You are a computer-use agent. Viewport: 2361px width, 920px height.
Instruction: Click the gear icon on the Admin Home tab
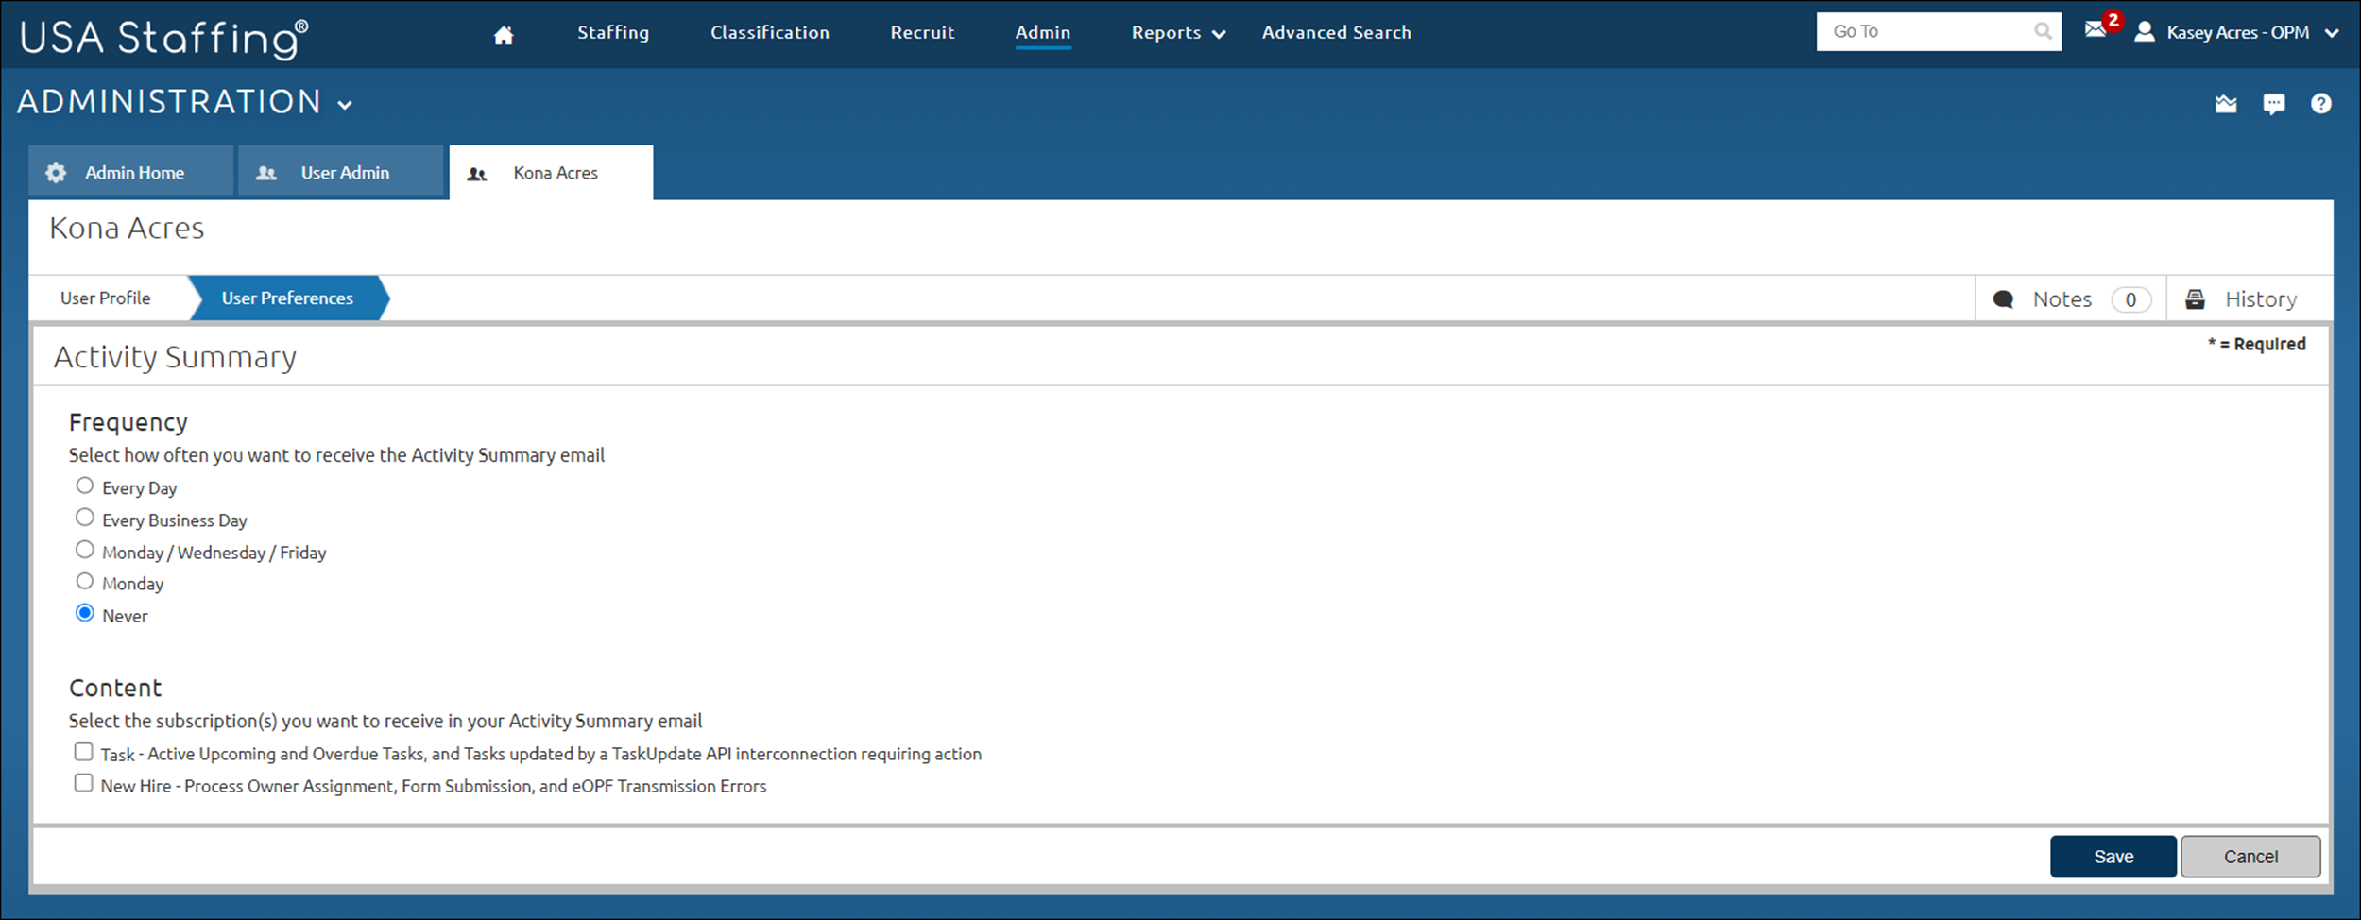56,172
